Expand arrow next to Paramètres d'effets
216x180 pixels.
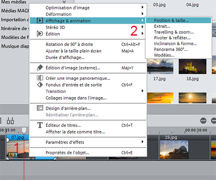142,142
